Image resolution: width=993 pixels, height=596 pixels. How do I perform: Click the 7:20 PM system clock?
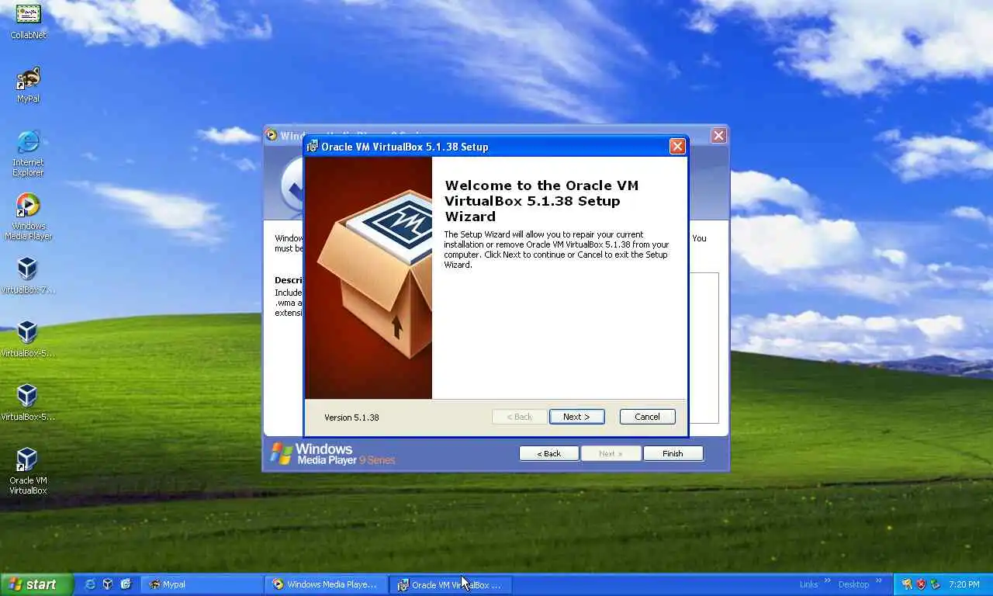click(964, 584)
